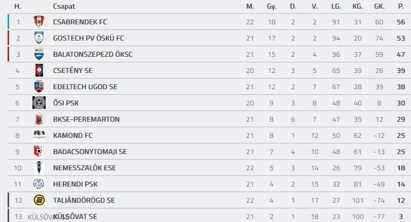Click the P. points column header
Screen dimensions: 411x222
pyautogui.click(x=400, y=6)
